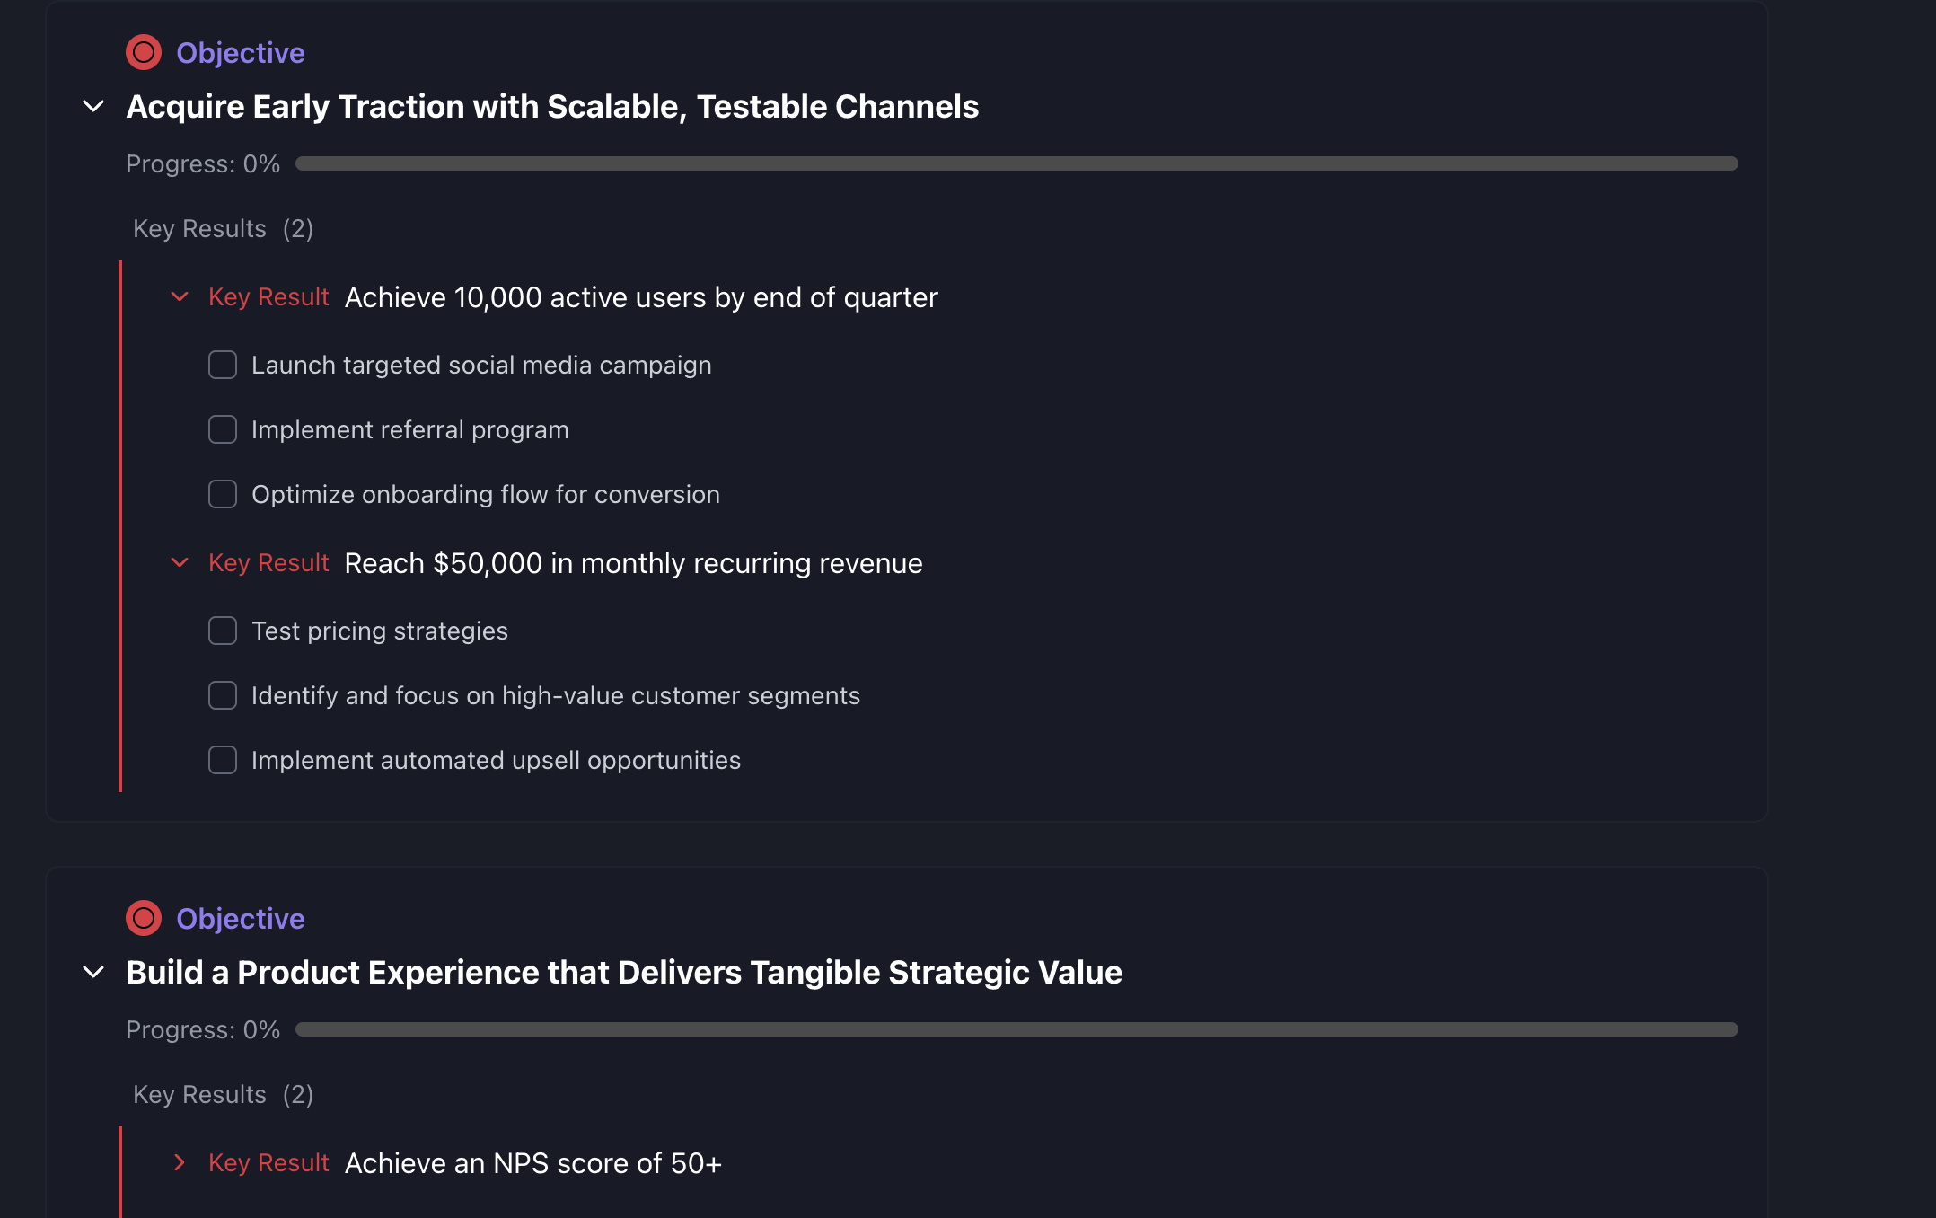
Task: Collapse the Acquire Early Traction objective
Action: point(93,107)
